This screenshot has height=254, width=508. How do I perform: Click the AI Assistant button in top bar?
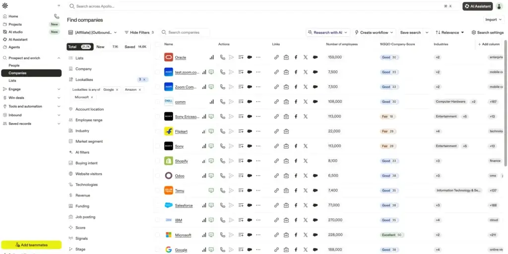[x=478, y=6]
